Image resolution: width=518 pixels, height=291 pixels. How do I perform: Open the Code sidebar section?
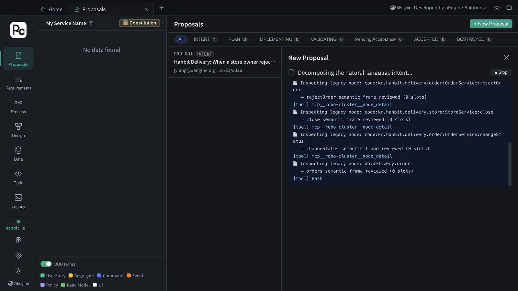18,178
